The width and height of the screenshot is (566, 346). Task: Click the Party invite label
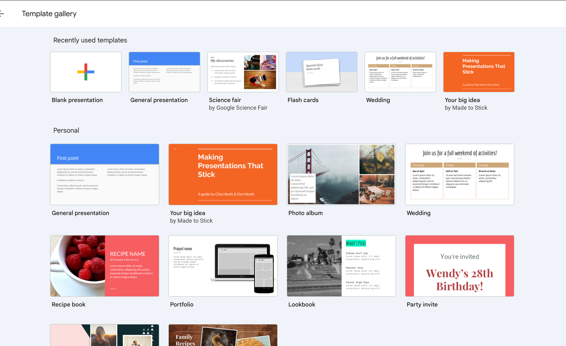click(x=422, y=305)
